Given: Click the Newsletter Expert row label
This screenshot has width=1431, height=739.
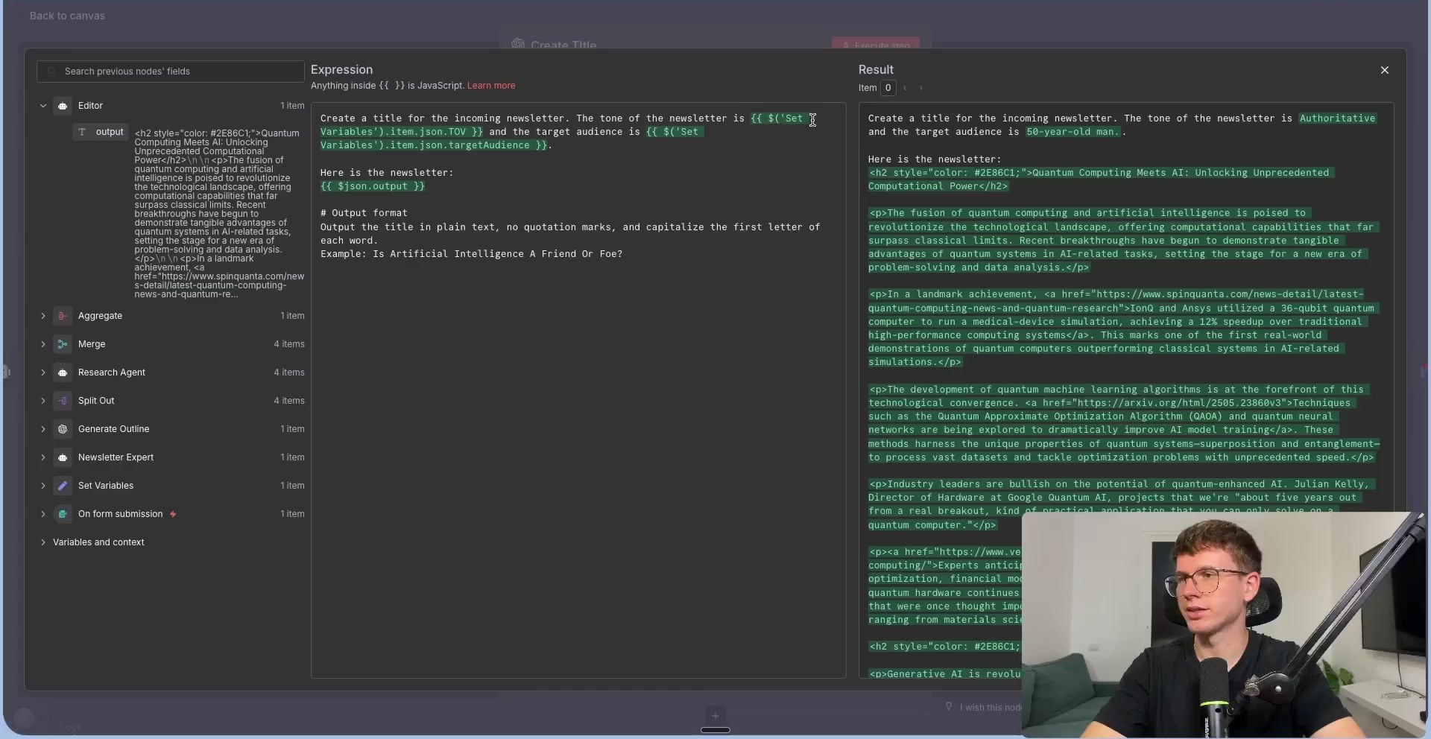Looking at the screenshot, I should (116, 457).
